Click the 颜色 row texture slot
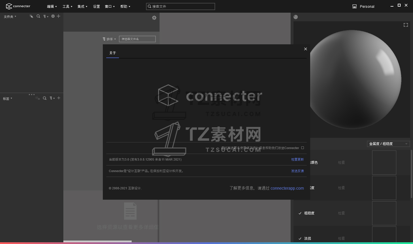 384,163
